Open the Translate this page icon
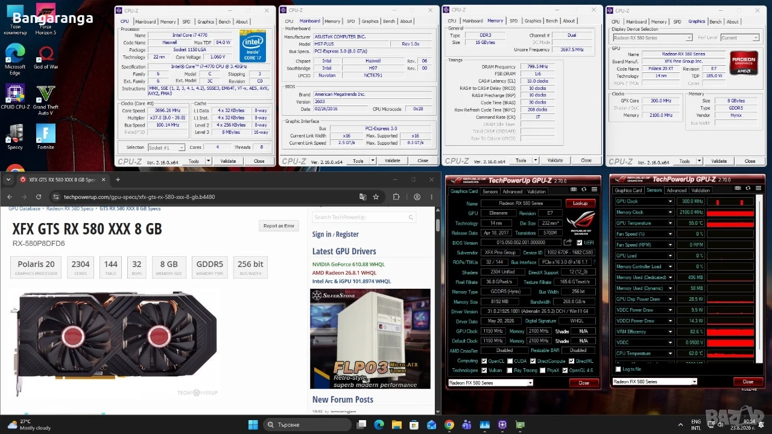This screenshot has height=434, width=772. [x=362, y=197]
